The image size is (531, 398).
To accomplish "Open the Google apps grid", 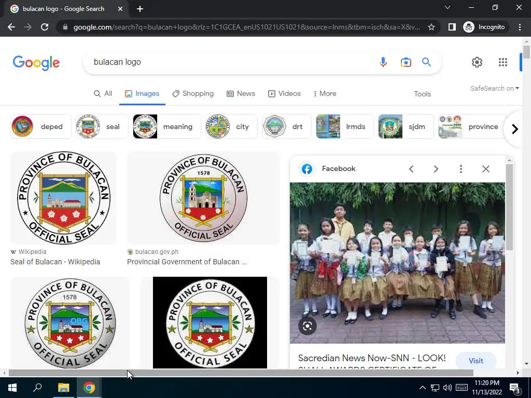I will click(x=503, y=62).
